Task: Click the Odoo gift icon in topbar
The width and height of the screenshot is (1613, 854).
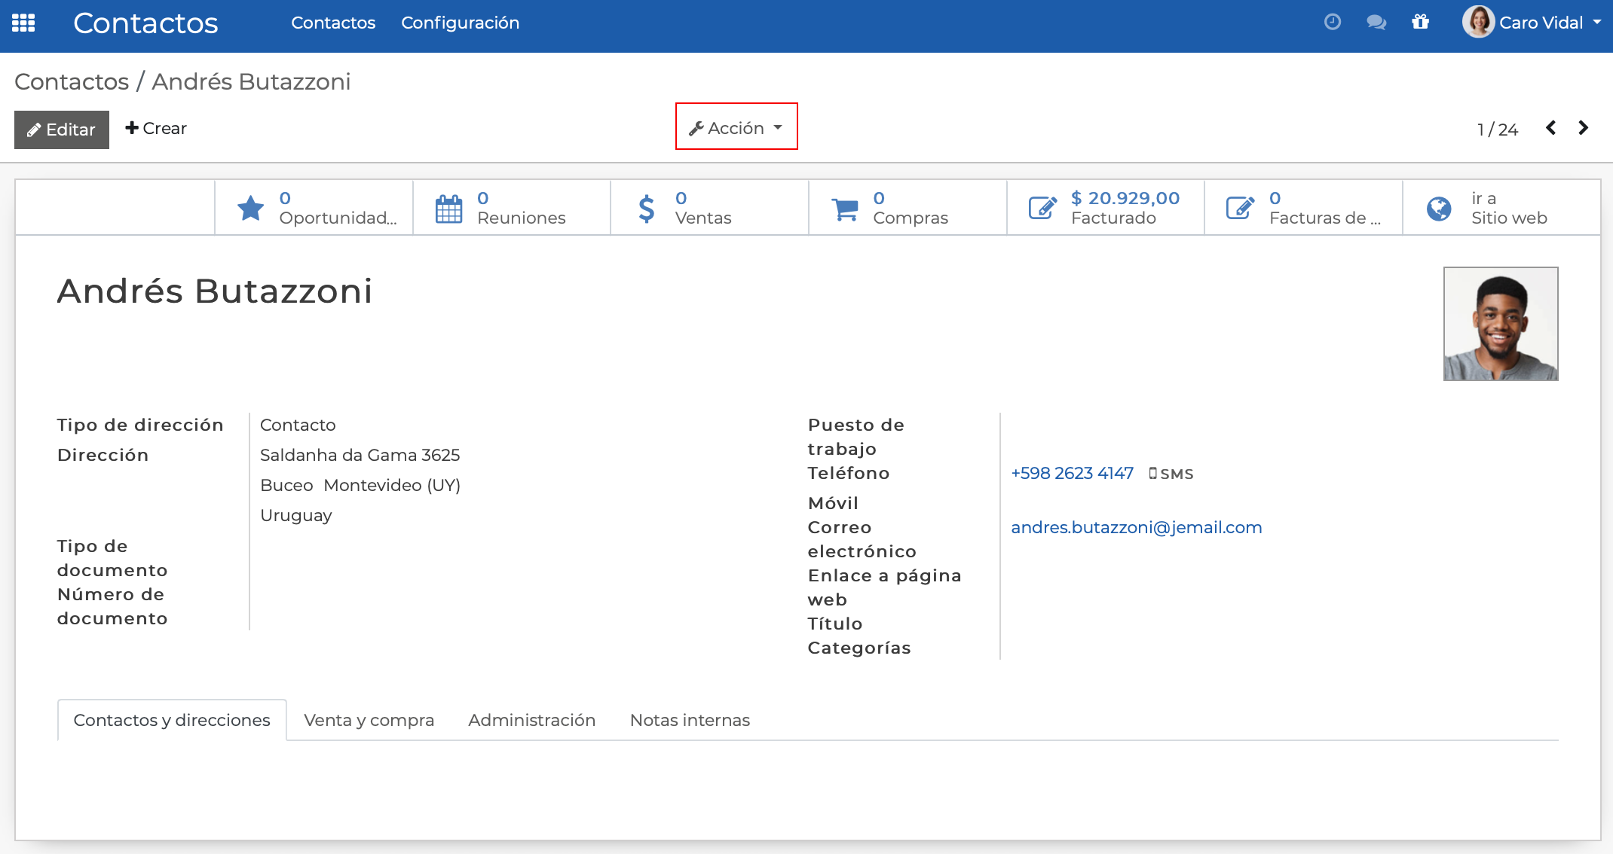Action: pos(1421,23)
